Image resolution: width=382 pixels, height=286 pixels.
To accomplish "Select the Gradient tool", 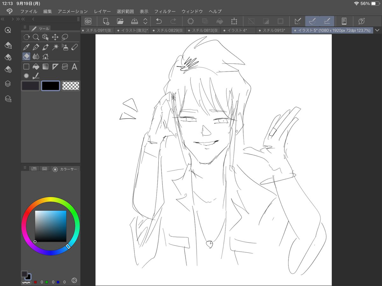I will 46,67.
